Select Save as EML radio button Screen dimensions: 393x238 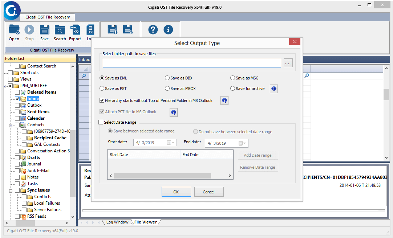click(x=102, y=78)
